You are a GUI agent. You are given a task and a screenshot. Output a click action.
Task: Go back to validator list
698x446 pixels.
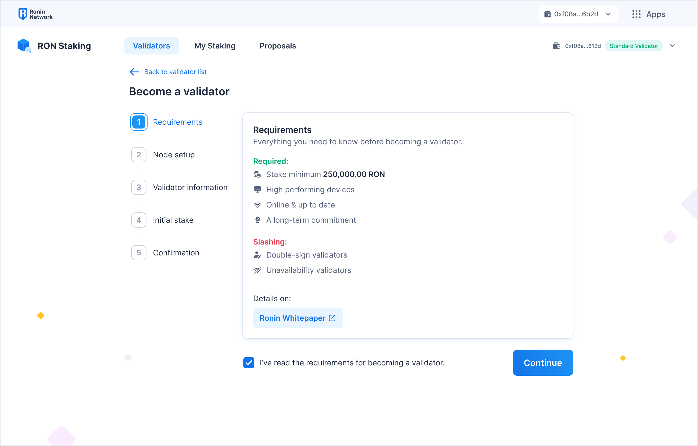click(175, 72)
